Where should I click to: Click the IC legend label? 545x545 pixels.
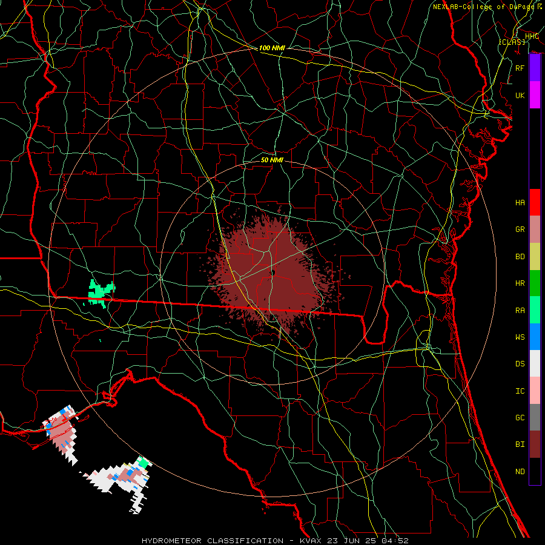520,391
